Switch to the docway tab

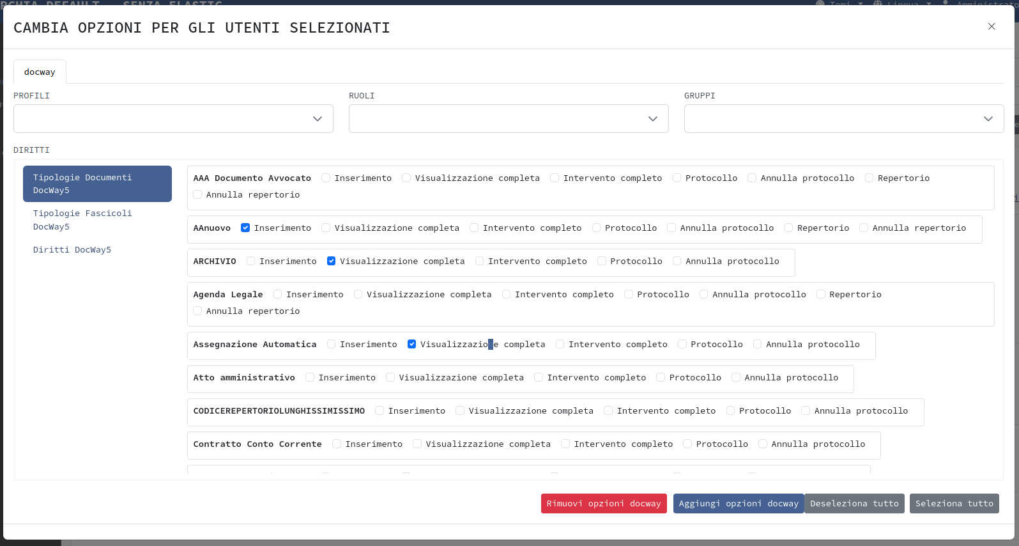click(x=40, y=72)
